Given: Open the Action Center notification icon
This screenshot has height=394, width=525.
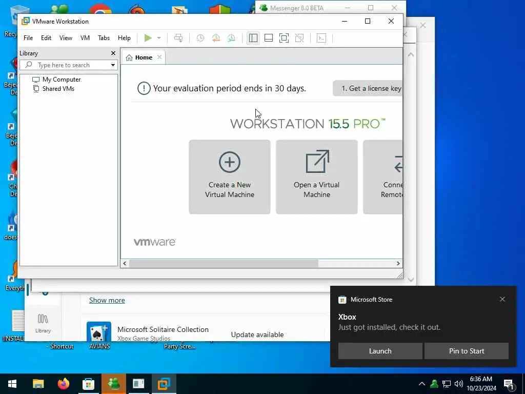Looking at the screenshot, I should pos(509,384).
